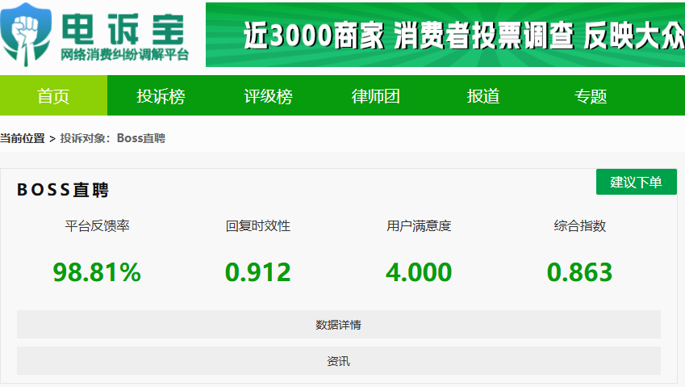Switch to the 专题 page
The height and width of the screenshot is (387, 685).
point(591,95)
